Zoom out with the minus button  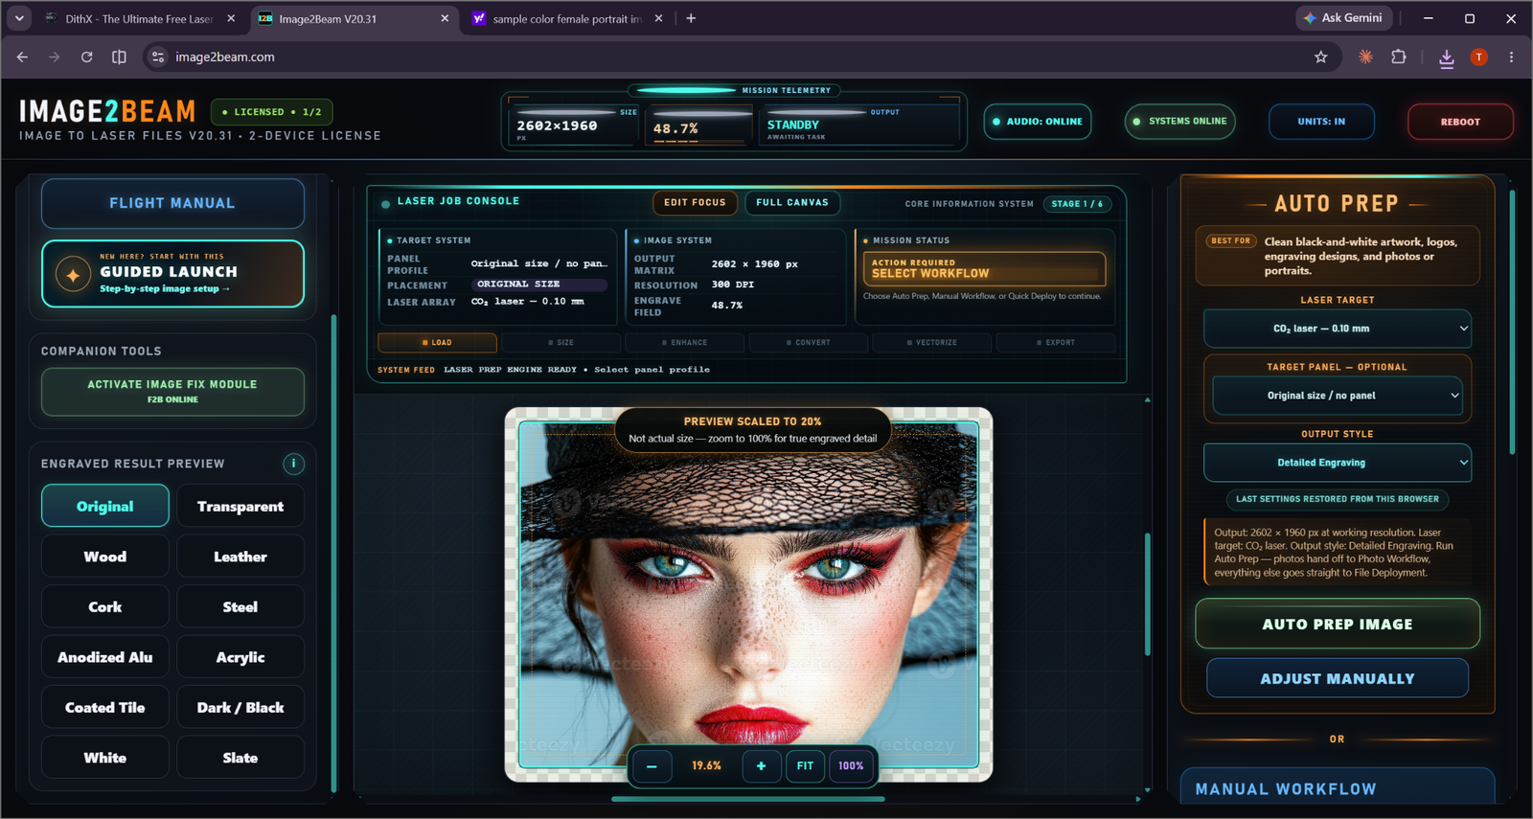point(652,765)
